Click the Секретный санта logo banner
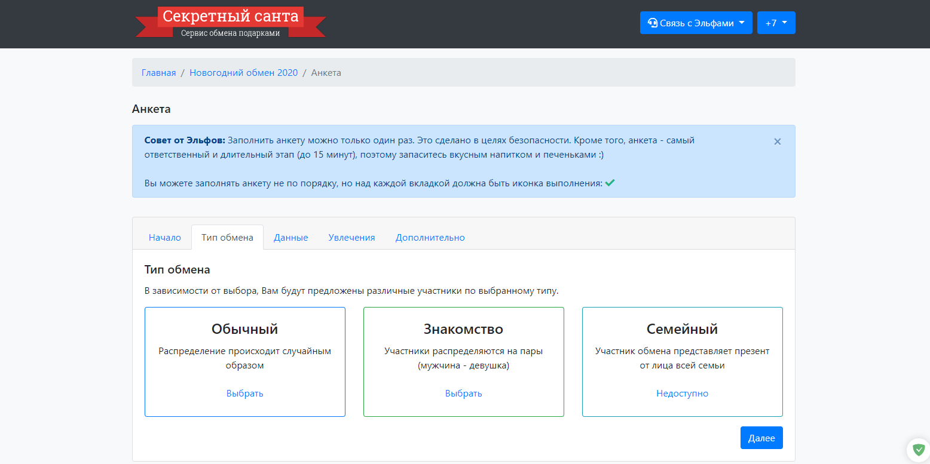The image size is (930, 464). pos(231,23)
